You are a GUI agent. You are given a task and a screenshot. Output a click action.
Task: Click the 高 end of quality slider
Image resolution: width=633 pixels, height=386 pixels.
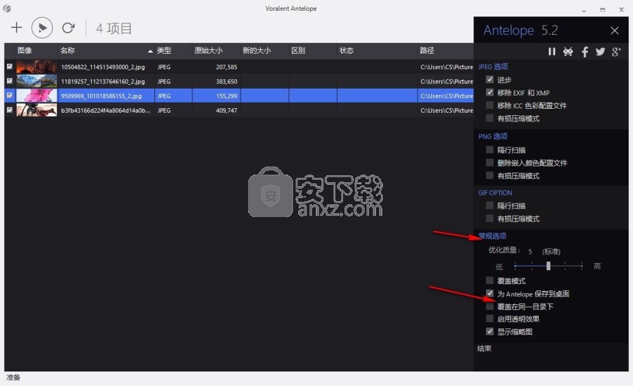(582, 266)
